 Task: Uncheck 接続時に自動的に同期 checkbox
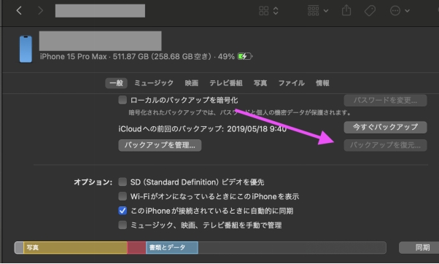pos(123,211)
